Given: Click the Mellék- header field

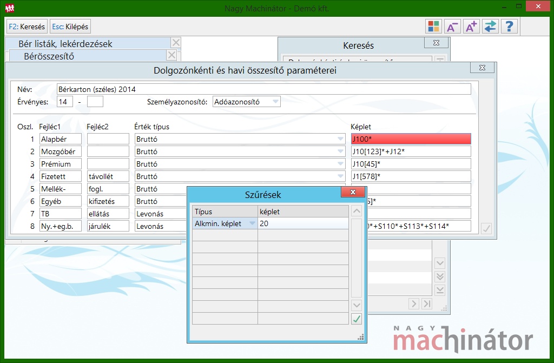Looking at the screenshot, I should point(61,189).
